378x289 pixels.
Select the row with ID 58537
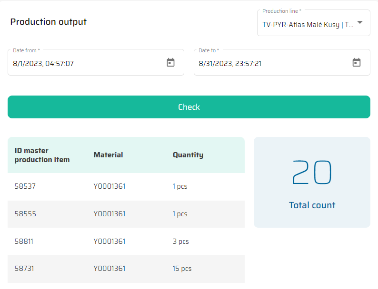(25, 186)
